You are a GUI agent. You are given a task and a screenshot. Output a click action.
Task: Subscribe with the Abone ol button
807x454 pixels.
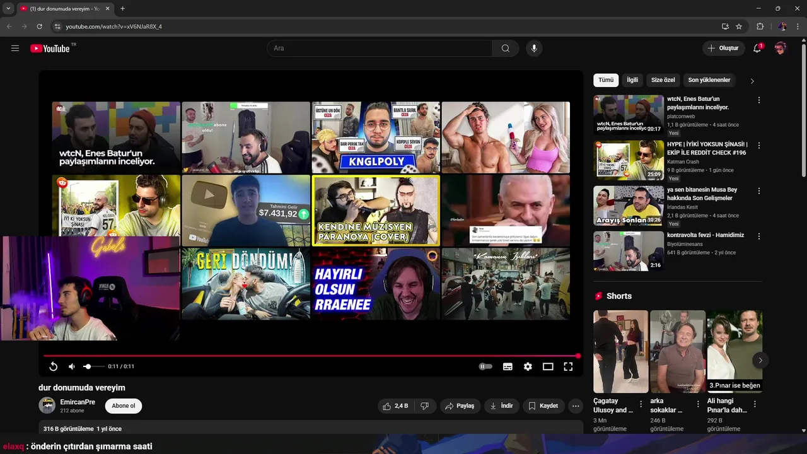coord(124,405)
